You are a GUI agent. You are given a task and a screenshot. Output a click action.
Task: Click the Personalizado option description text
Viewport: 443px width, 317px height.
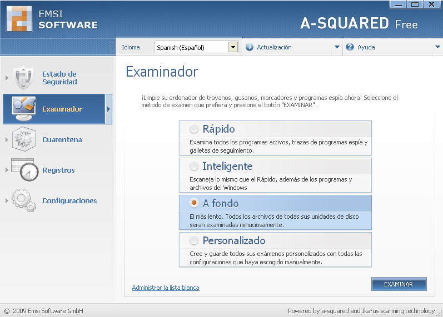pos(276,258)
